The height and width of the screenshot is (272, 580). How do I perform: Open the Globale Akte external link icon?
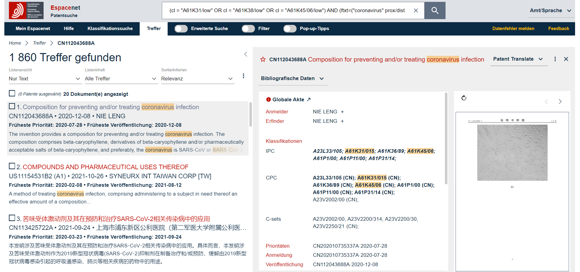click(x=309, y=100)
